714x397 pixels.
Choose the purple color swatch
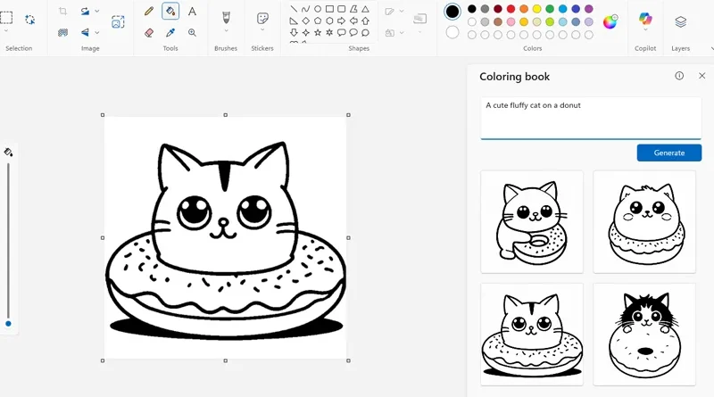point(589,9)
